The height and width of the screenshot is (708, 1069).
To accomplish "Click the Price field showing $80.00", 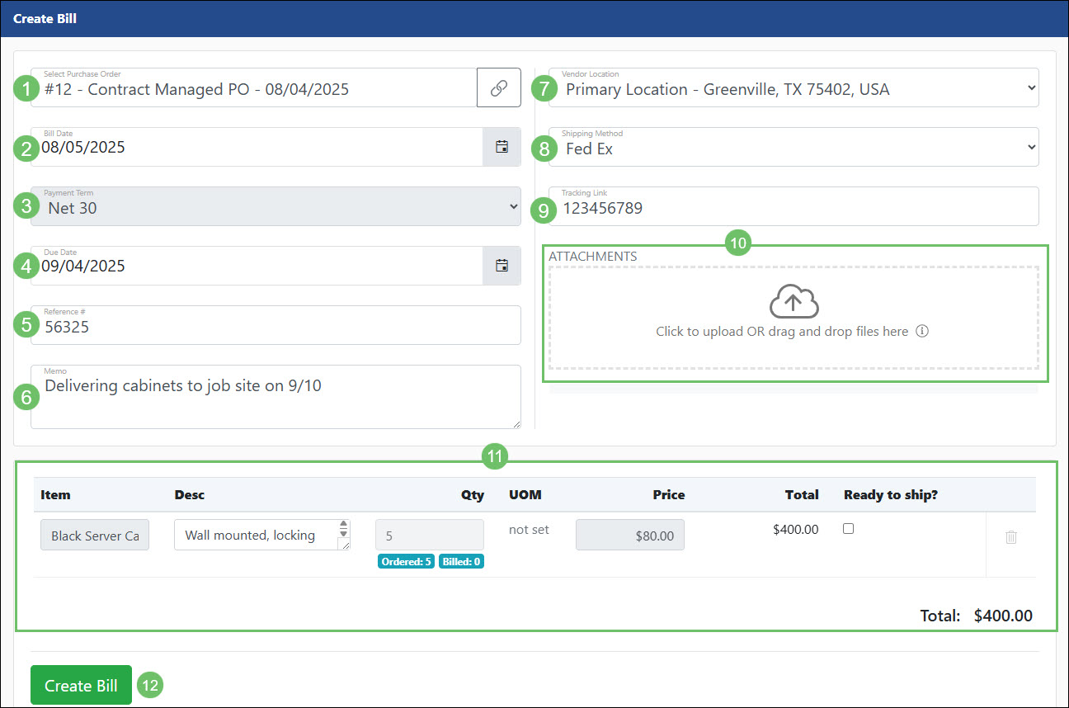I will [629, 535].
